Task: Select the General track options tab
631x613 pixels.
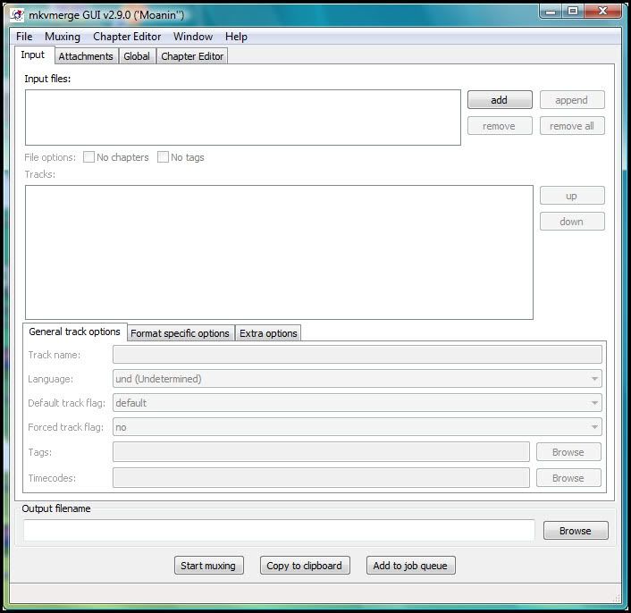Action: [75, 332]
